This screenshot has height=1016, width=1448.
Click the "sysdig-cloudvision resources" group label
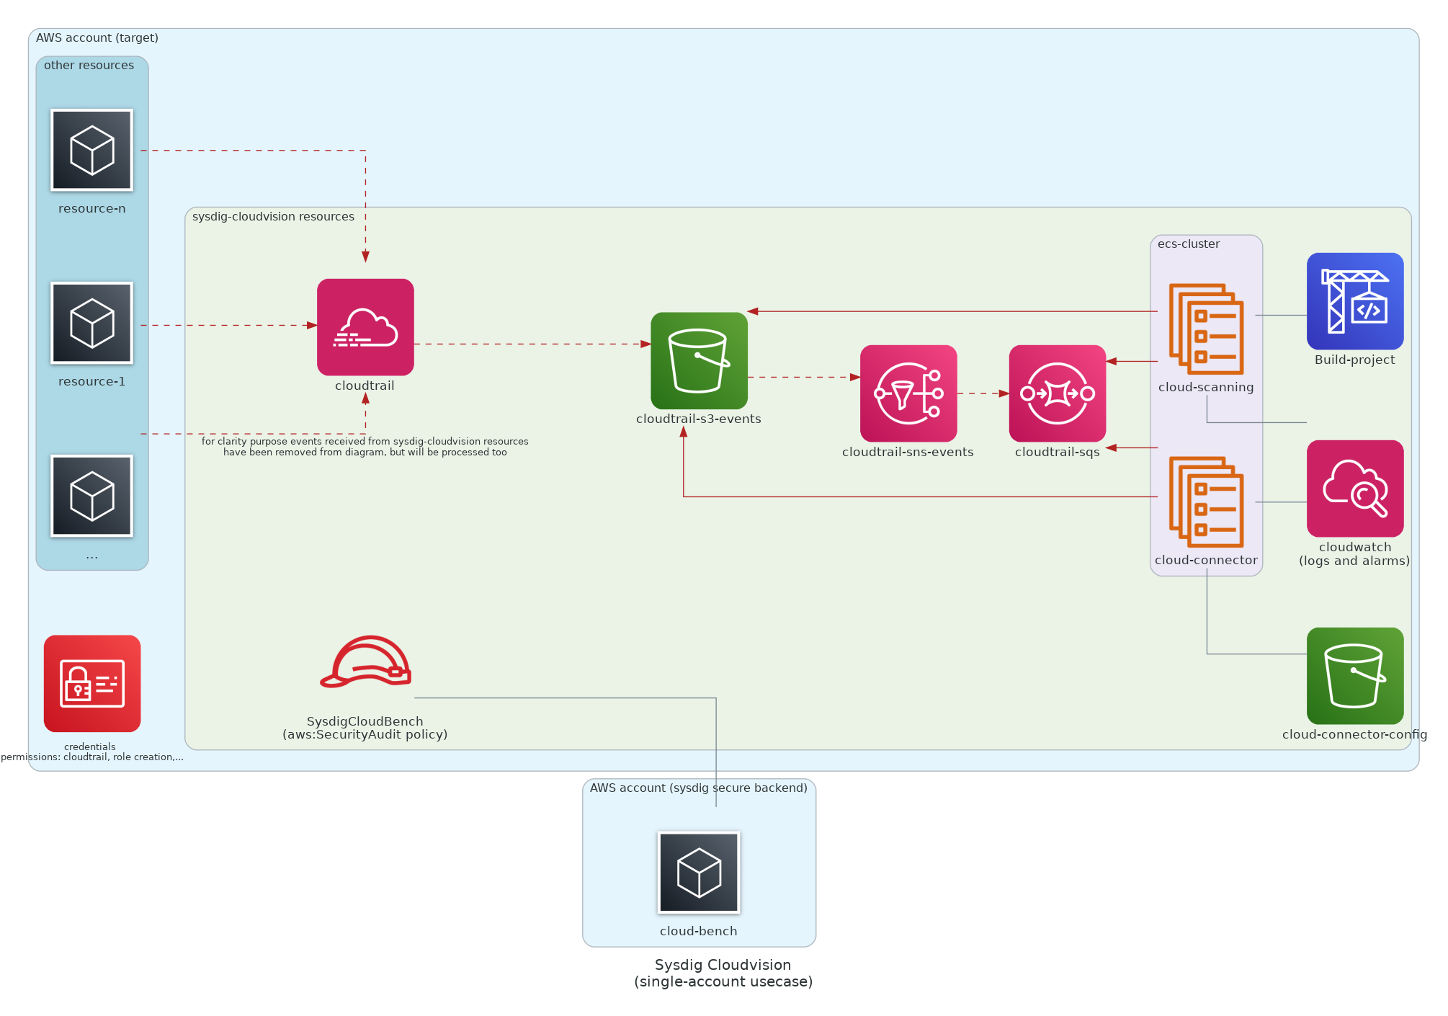[x=273, y=217]
